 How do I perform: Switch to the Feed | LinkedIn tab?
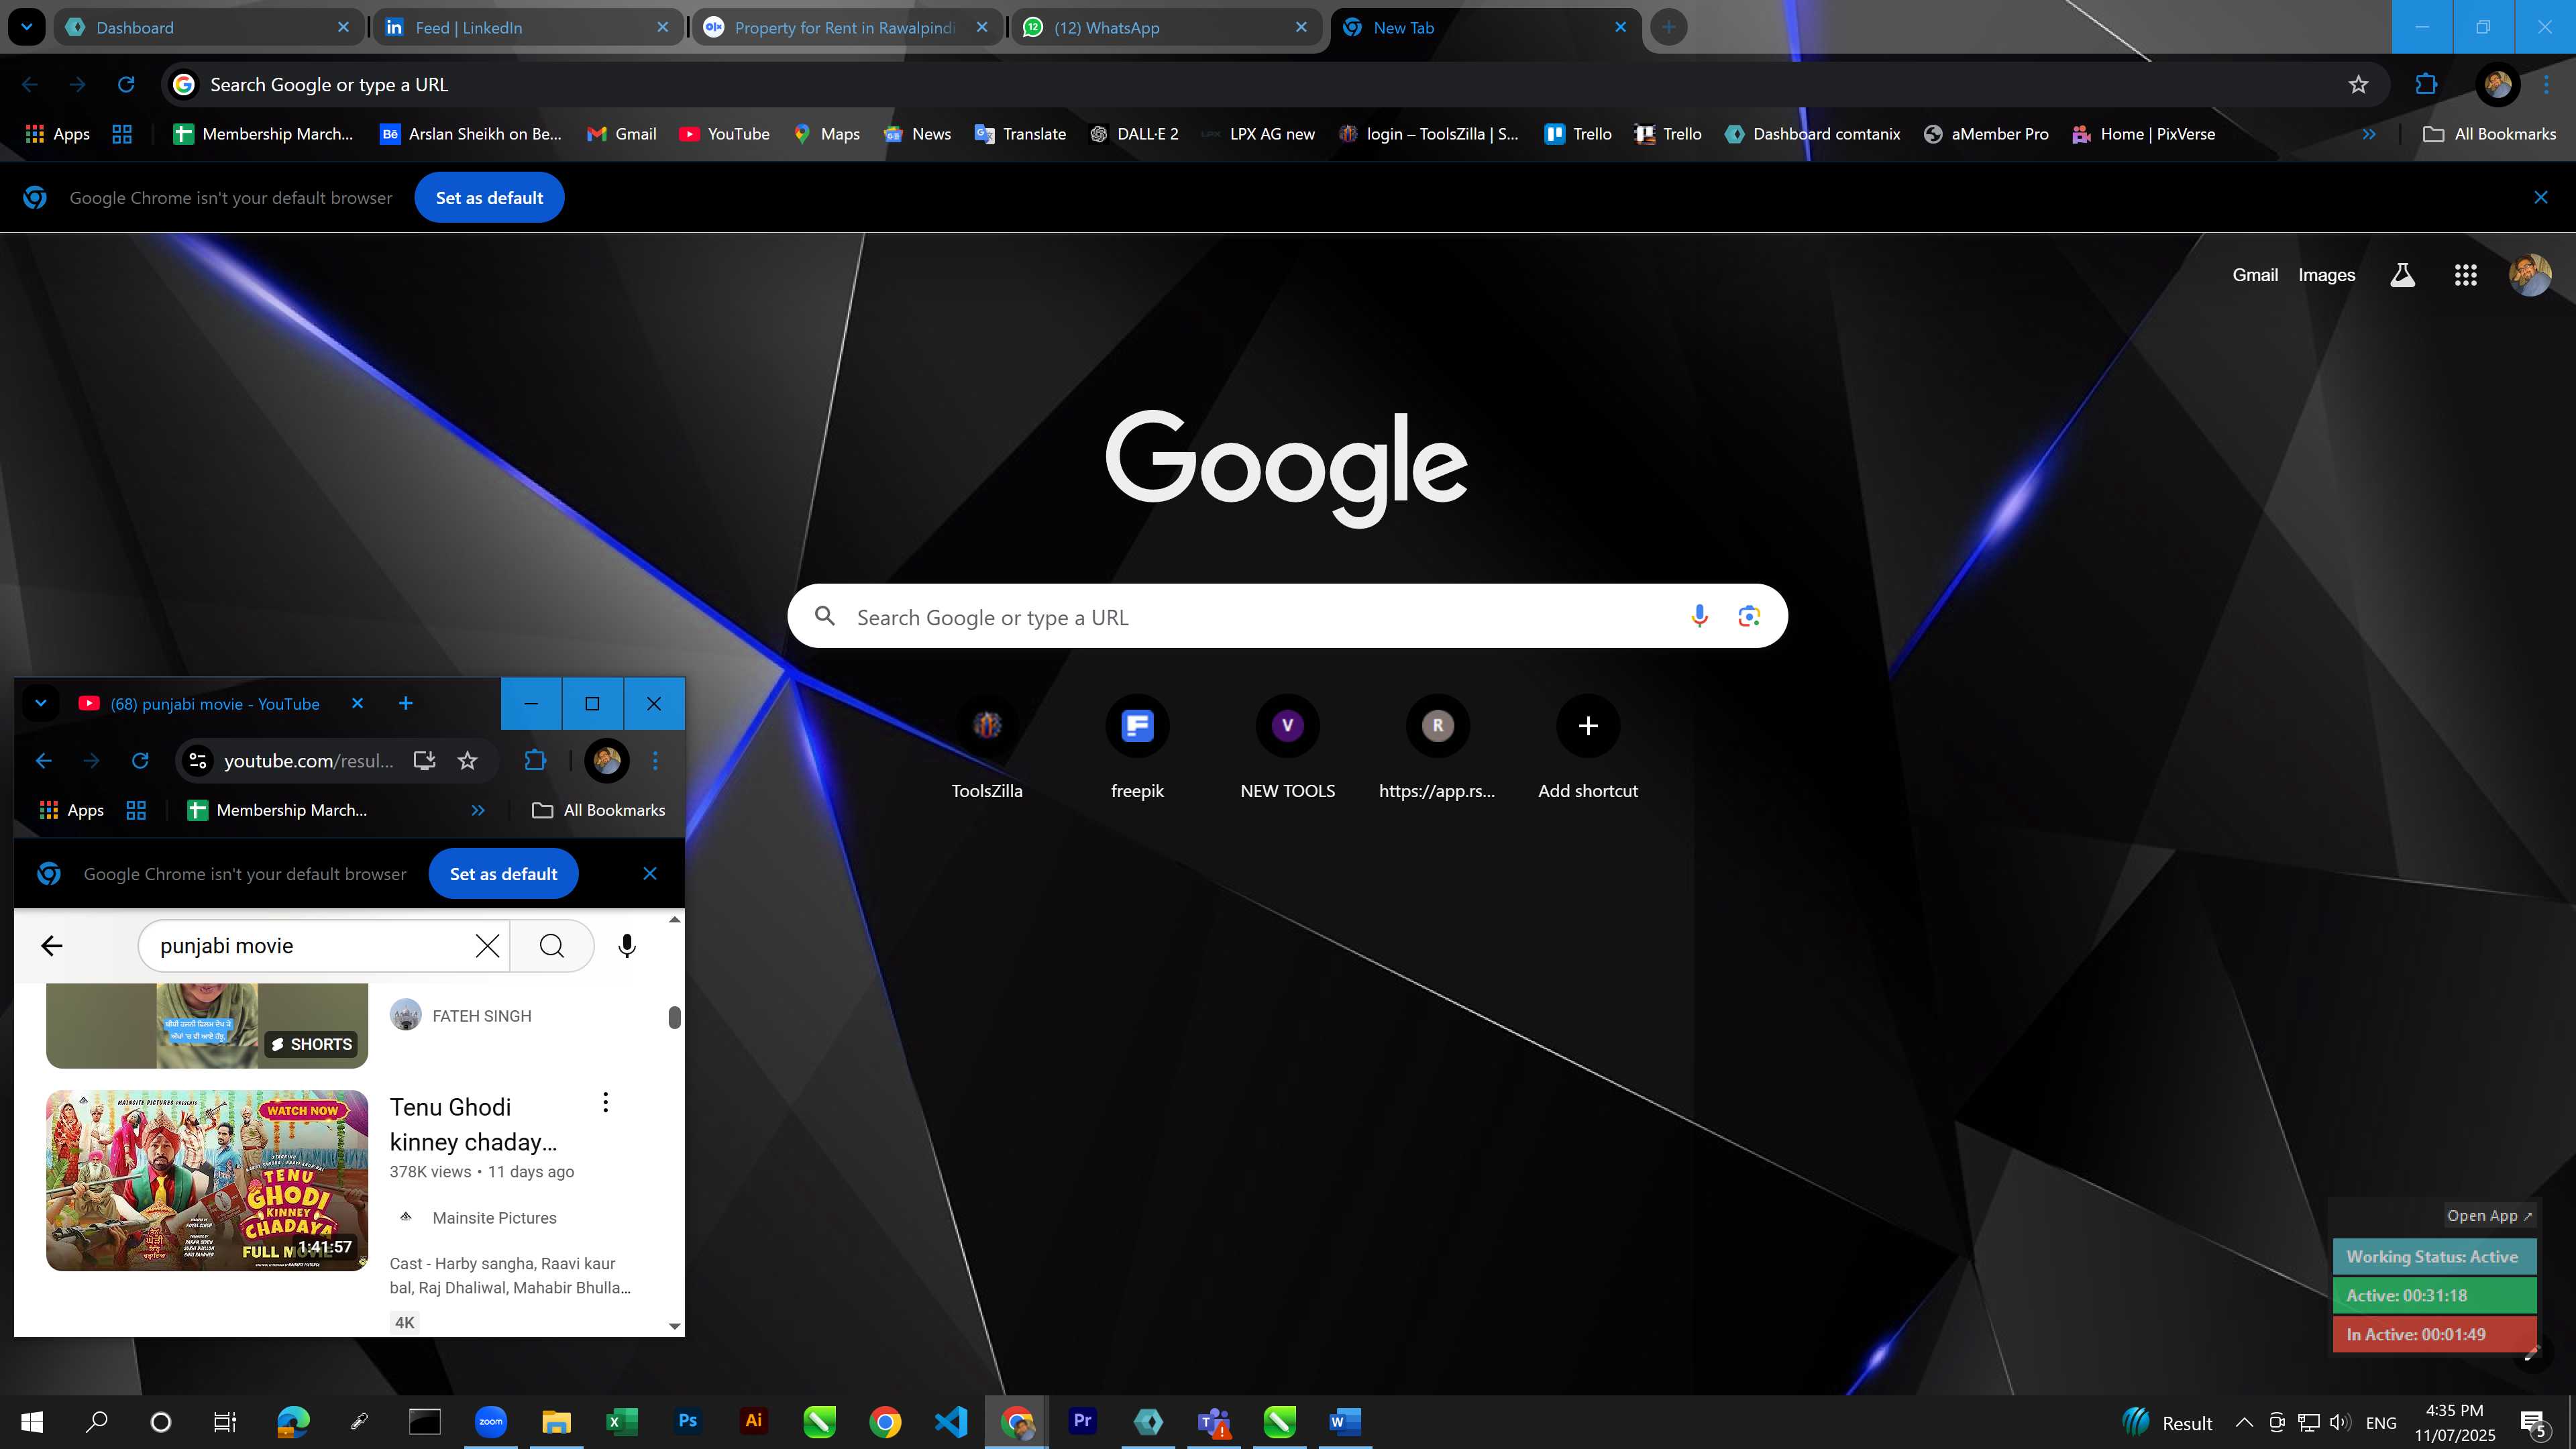tap(528, 27)
